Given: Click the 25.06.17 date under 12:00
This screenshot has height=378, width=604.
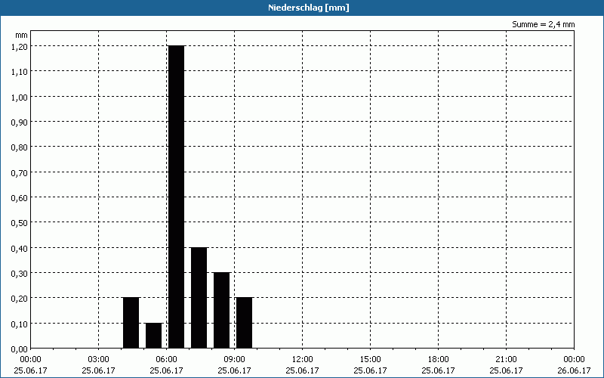Looking at the screenshot, I should (x=303, y=370).
